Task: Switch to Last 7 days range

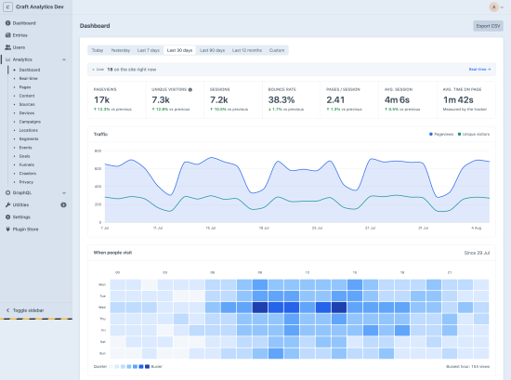Action: (x=149, y=50)
